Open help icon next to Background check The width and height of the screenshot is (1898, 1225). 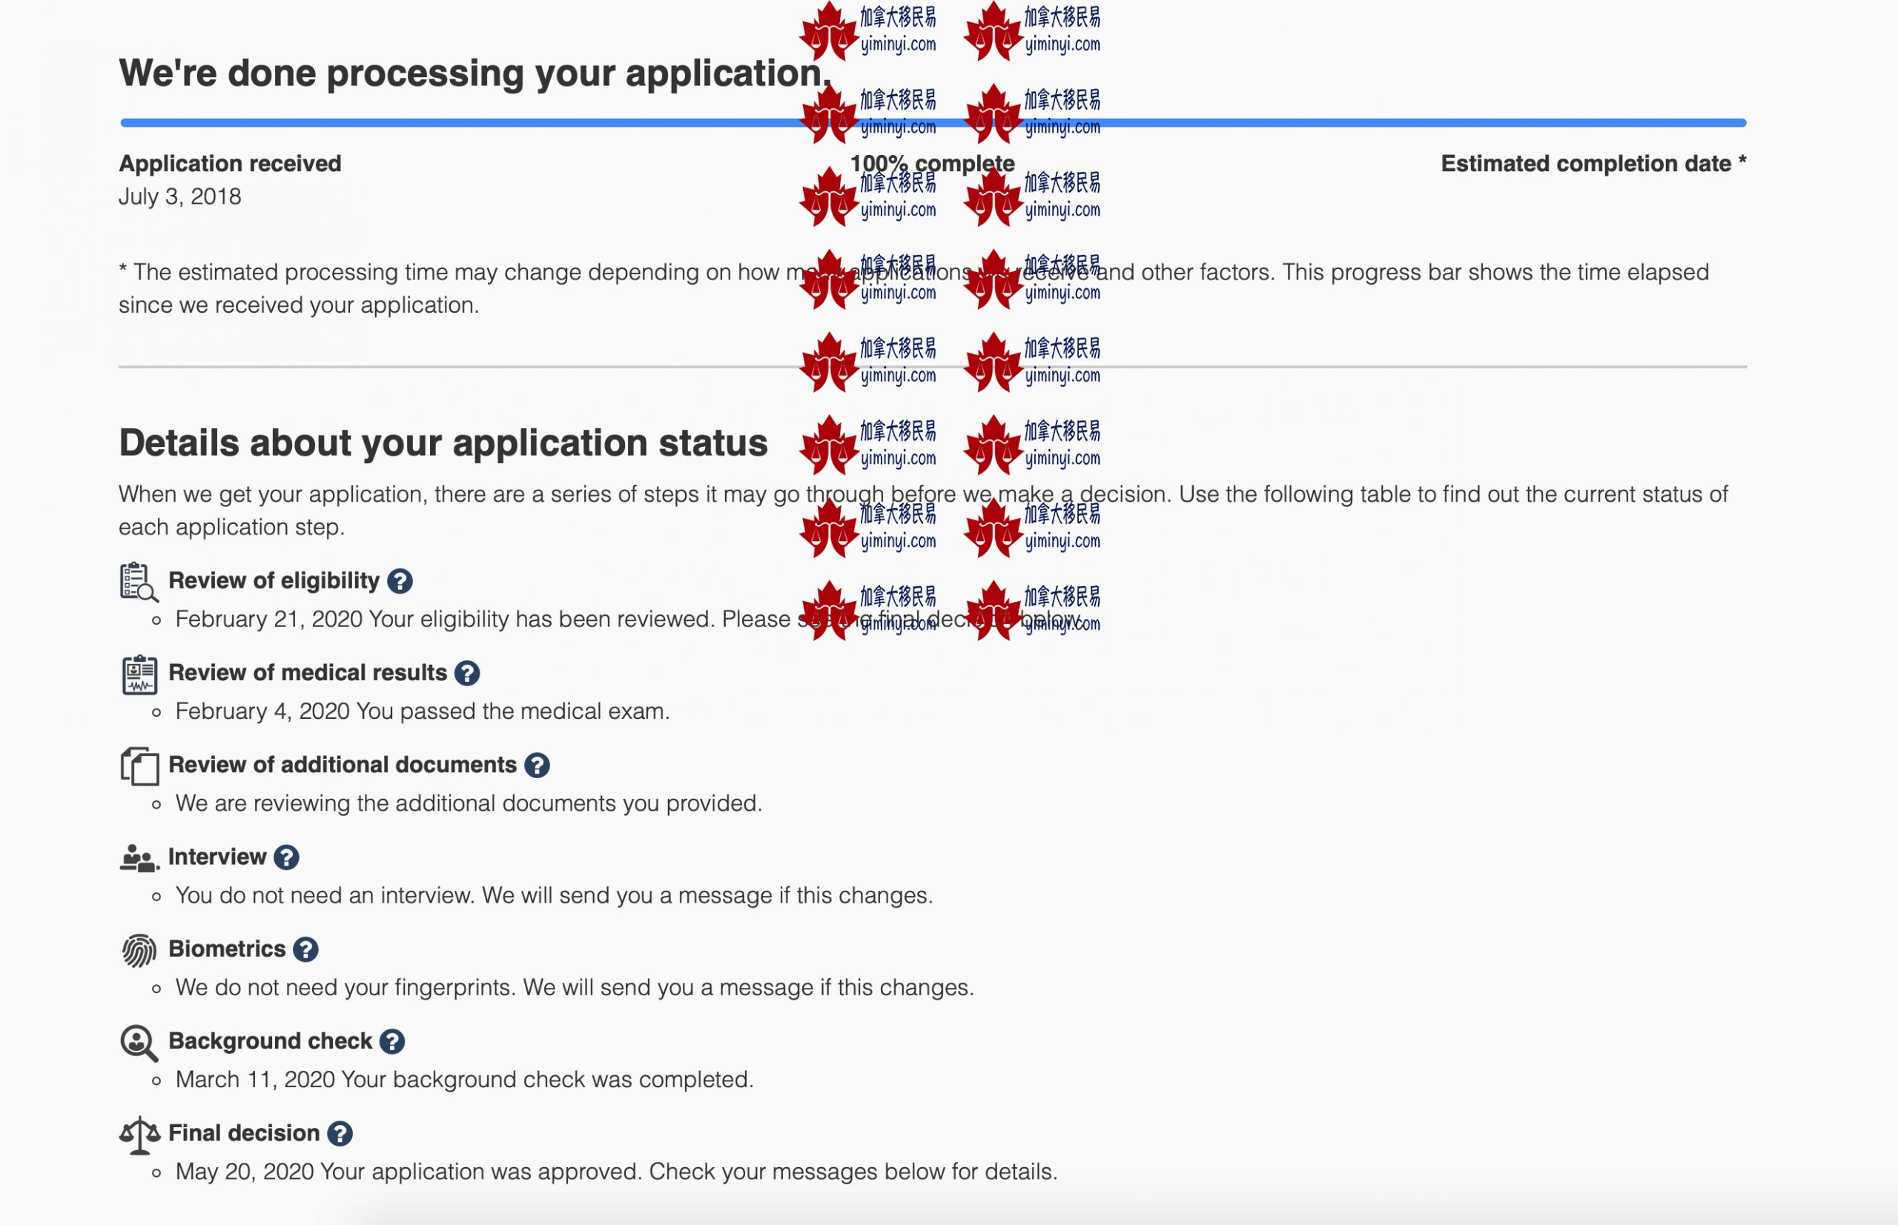[391, 1042]
